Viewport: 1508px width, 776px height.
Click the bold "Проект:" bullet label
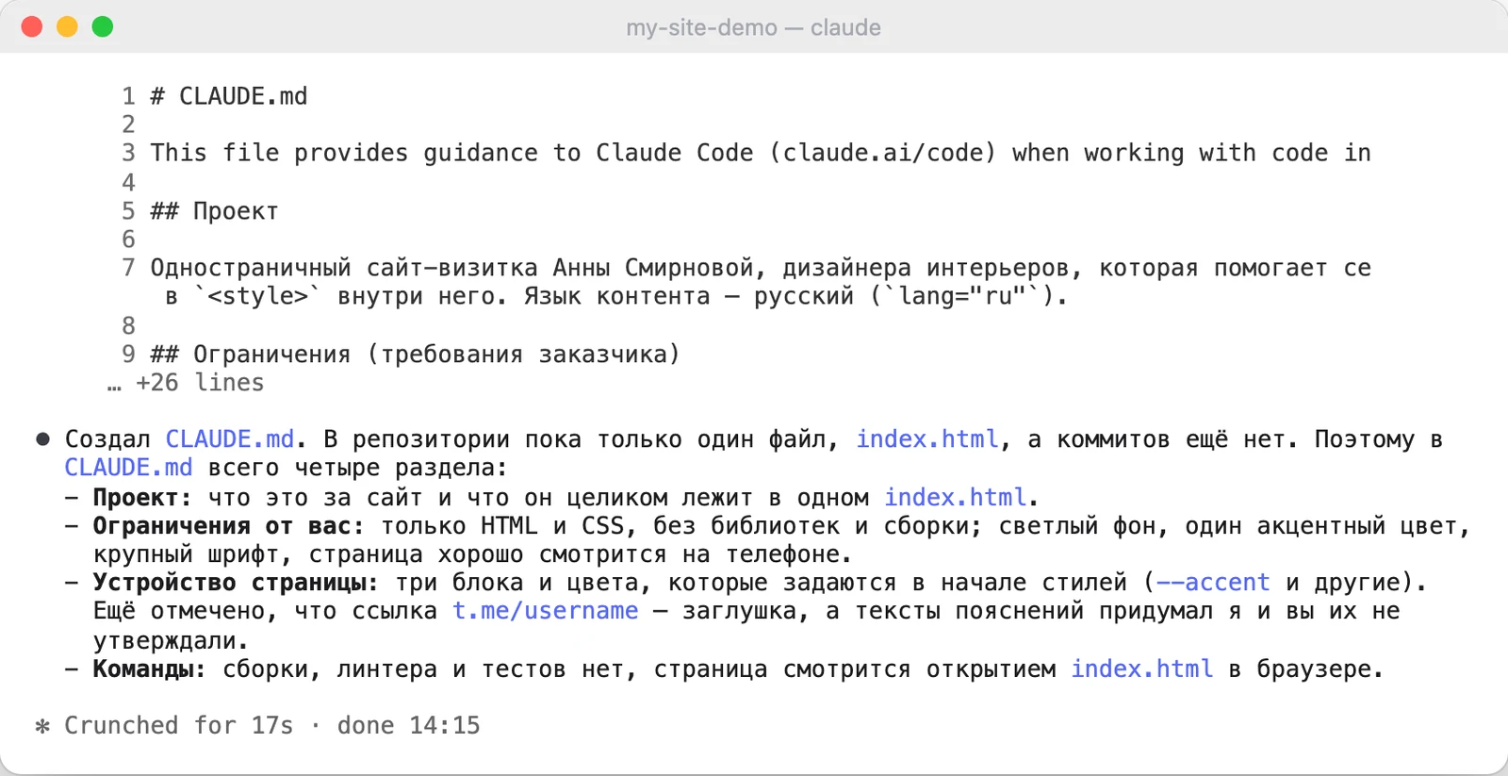pos(142,497)
